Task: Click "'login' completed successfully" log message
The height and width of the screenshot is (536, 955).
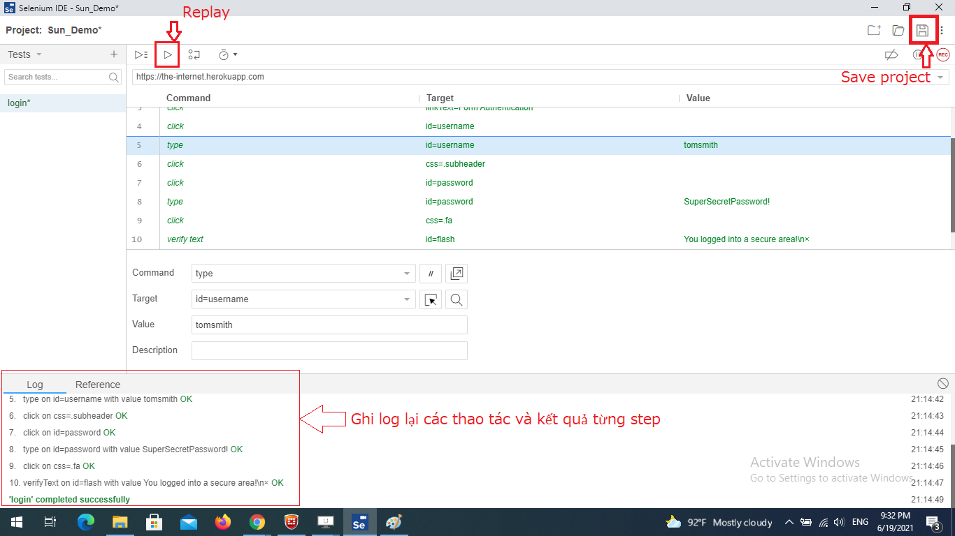Action: pos(69,500)
